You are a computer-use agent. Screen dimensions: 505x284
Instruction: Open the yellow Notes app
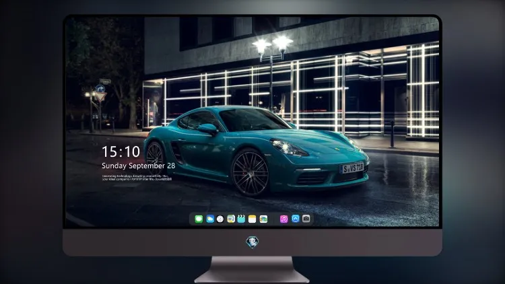coord(252,219)
